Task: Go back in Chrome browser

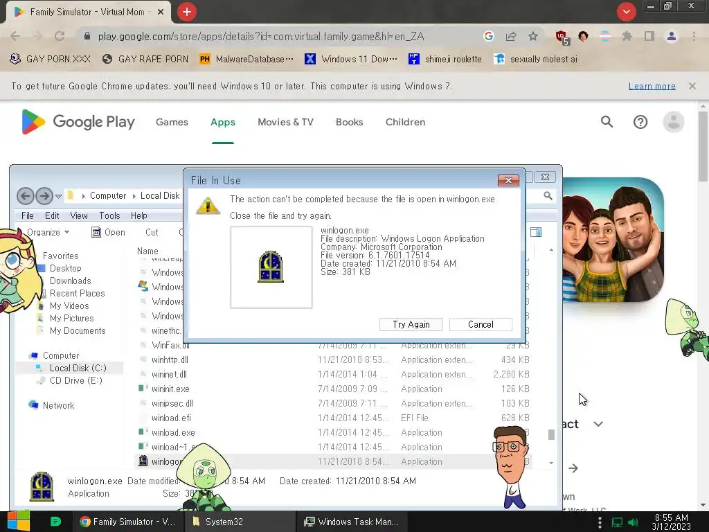Action: 15,36
